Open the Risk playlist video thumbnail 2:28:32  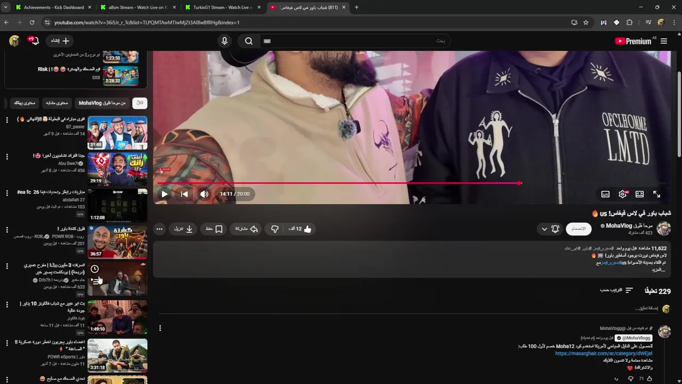(x=120, y=75)
